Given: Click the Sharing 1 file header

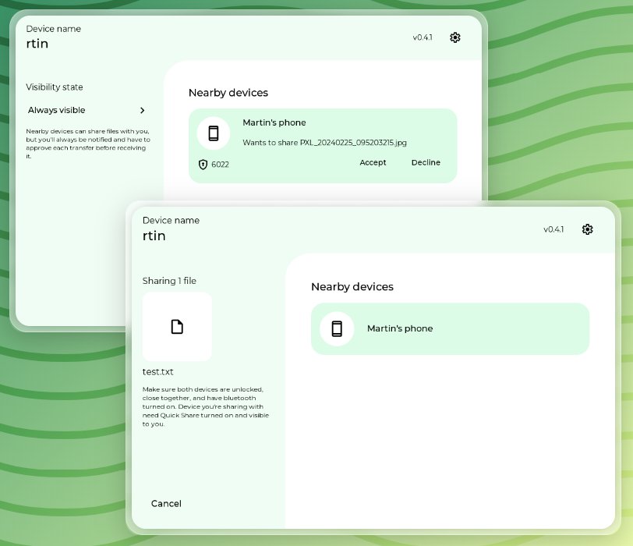Looking at the screenshot, I should 169,280.
